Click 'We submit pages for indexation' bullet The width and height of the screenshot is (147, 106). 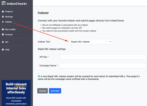[x=62, y=28]
